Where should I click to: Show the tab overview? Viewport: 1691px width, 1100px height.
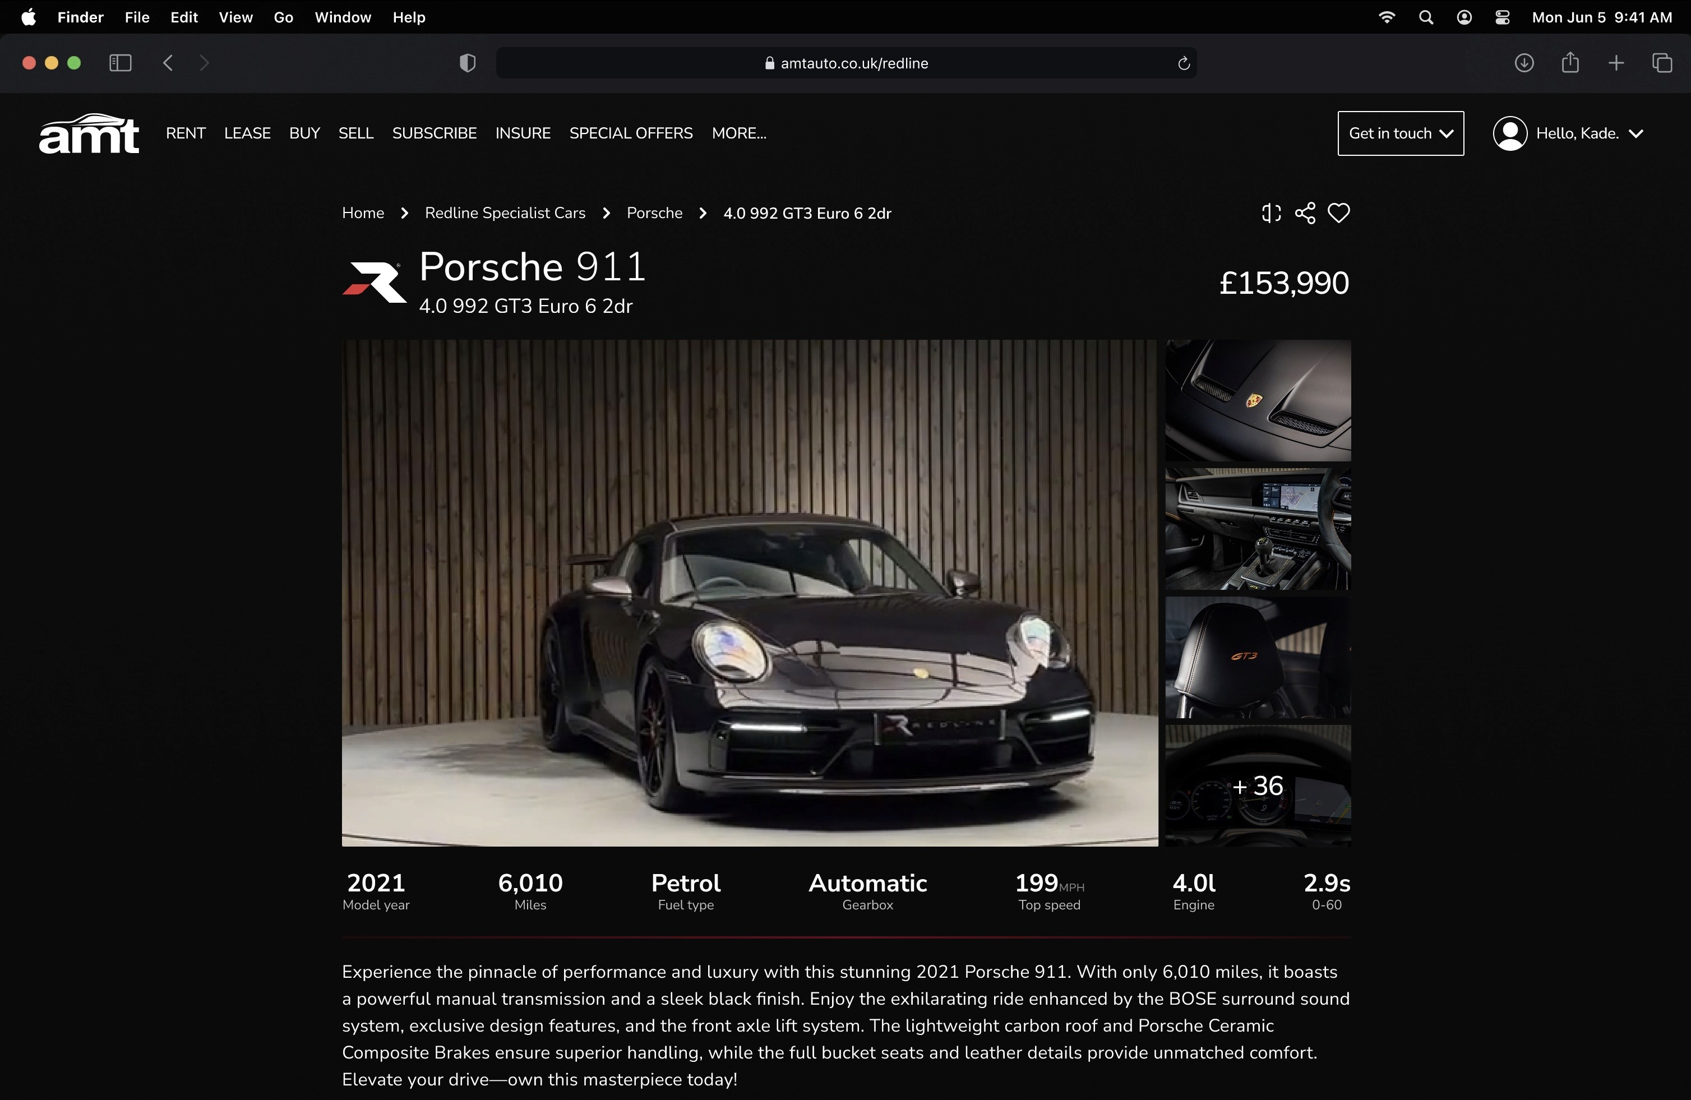(1662, 63)
